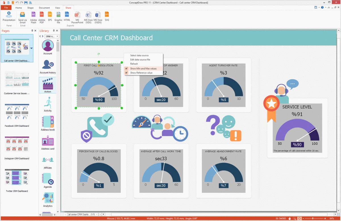
Task: Select the Account history library icon
Action: tap(48, 66)
